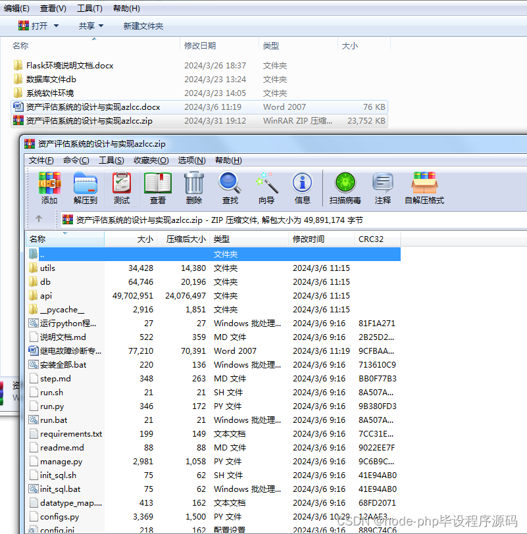Click the 信息 (Info) icon

pyautogui.click(x=302, y=188)
